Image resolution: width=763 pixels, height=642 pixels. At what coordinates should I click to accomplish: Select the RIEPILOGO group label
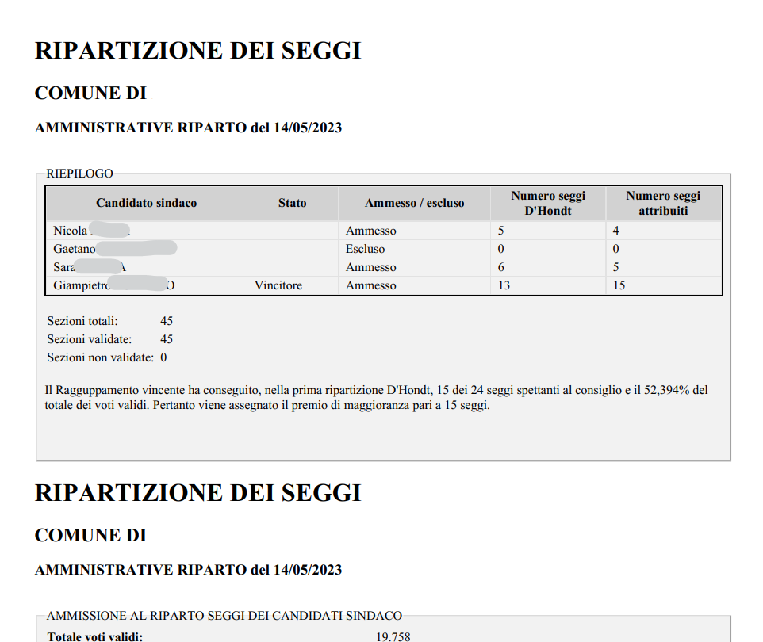click(80, 174)
